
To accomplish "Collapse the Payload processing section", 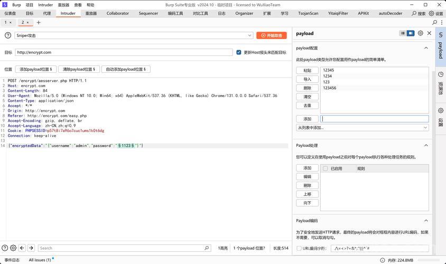I will coord(426,146).
